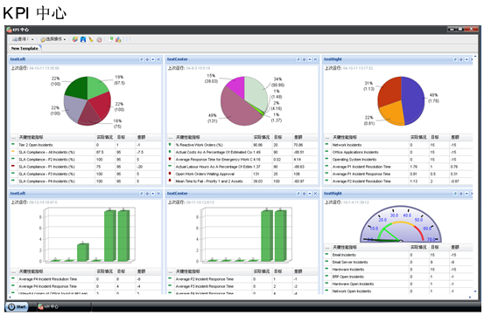Edit the testLeft bar chart portlet
This screenshot has height=315, width=484.
click(142, 194)
